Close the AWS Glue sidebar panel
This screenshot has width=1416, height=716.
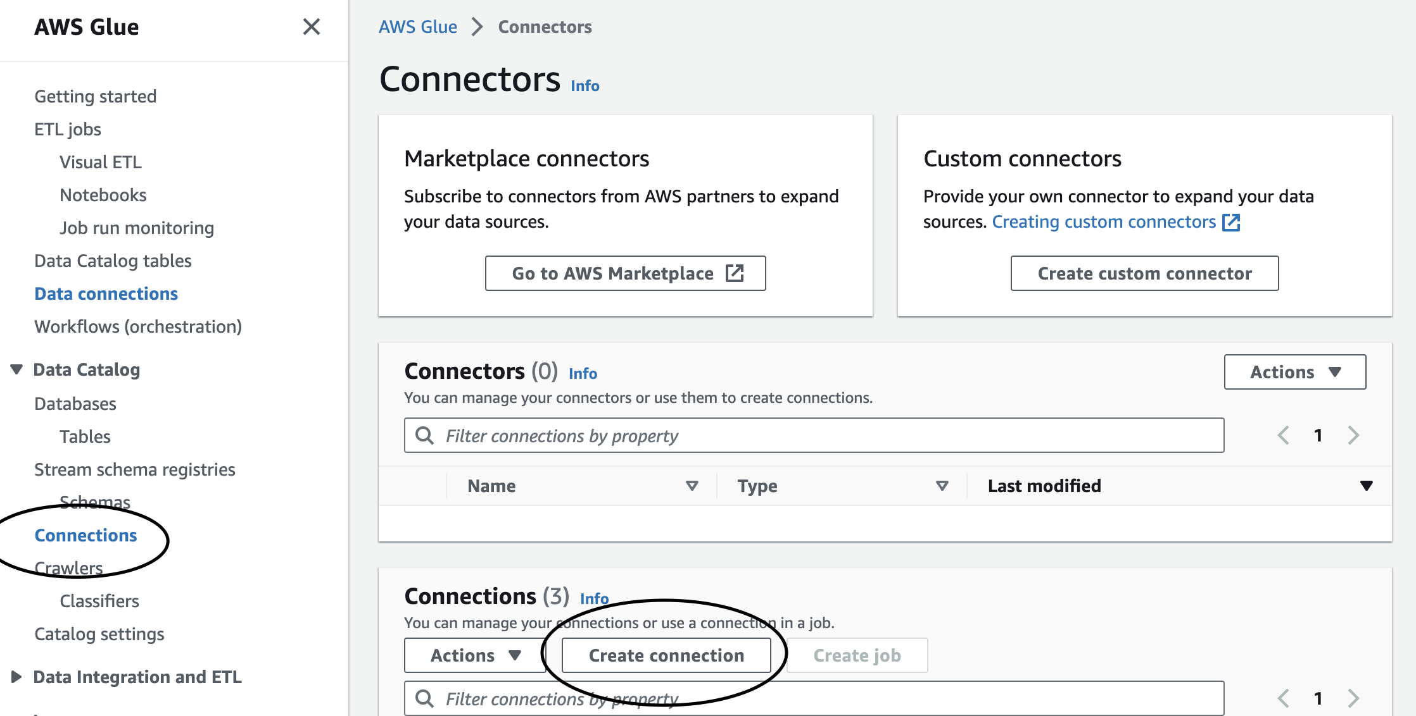(x=311, y=27)
